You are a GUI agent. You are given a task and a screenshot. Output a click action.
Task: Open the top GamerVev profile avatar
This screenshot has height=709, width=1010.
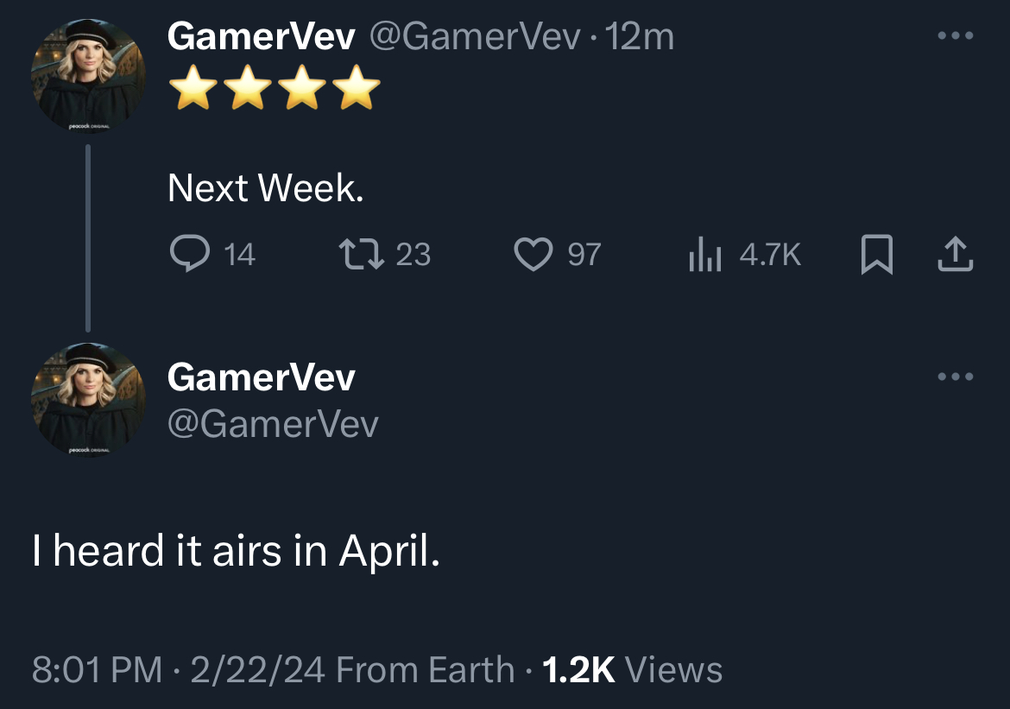[x=88, y=75]
